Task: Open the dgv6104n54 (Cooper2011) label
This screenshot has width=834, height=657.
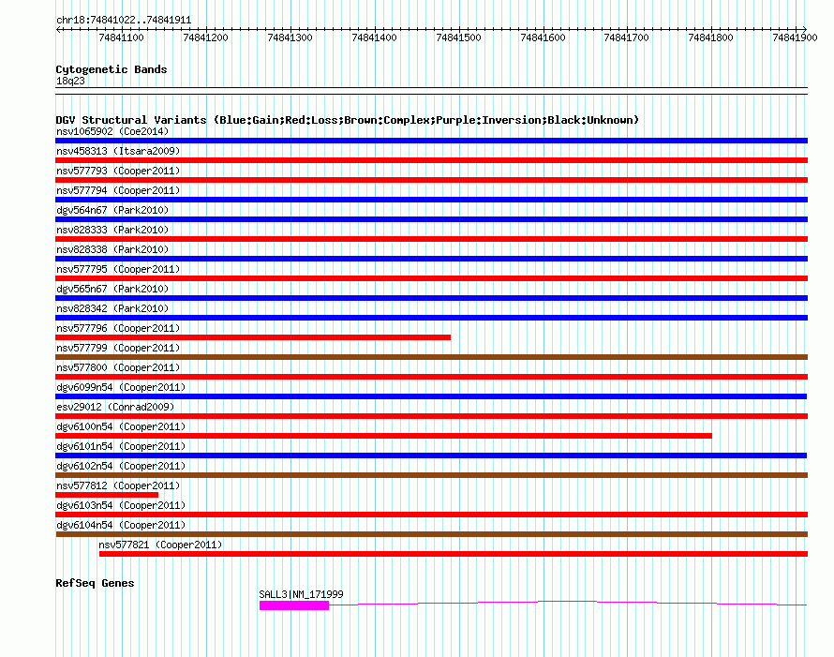Action: [x=121, y=525]
